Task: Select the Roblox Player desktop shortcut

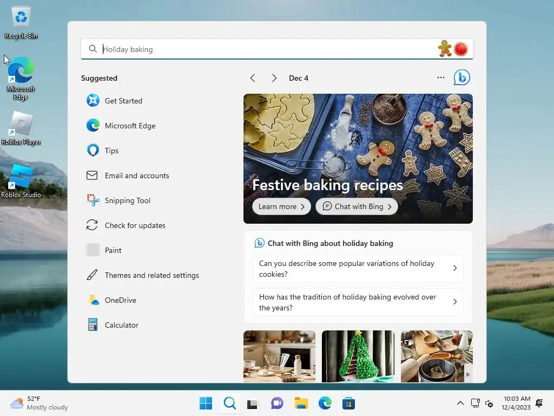Action: click(x=21, y=128)
